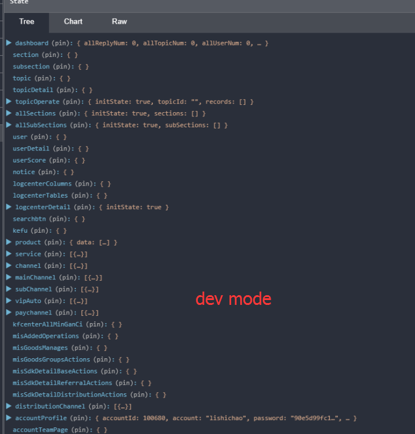Select the logcenterColumns key
Image resolution: width=415 pixels, height=434 pixels.
42,184
